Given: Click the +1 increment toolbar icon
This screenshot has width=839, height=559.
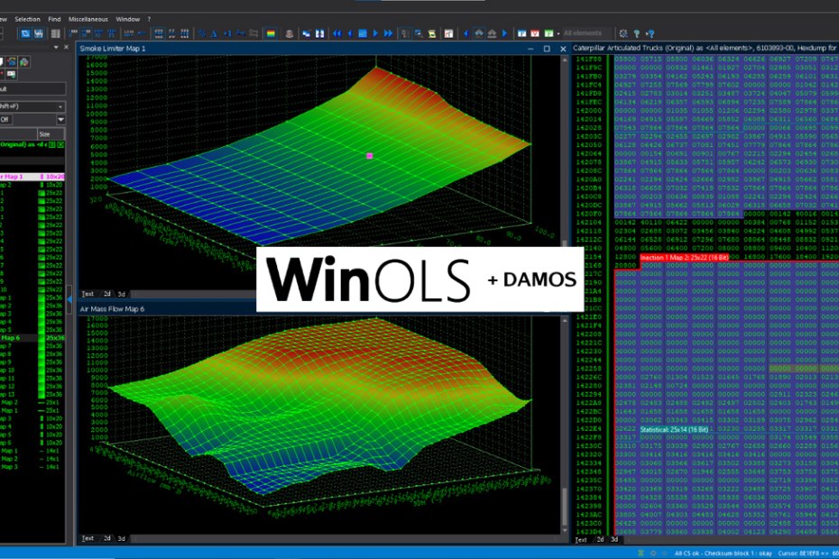Looking at the screenshot, I should 227,33.
